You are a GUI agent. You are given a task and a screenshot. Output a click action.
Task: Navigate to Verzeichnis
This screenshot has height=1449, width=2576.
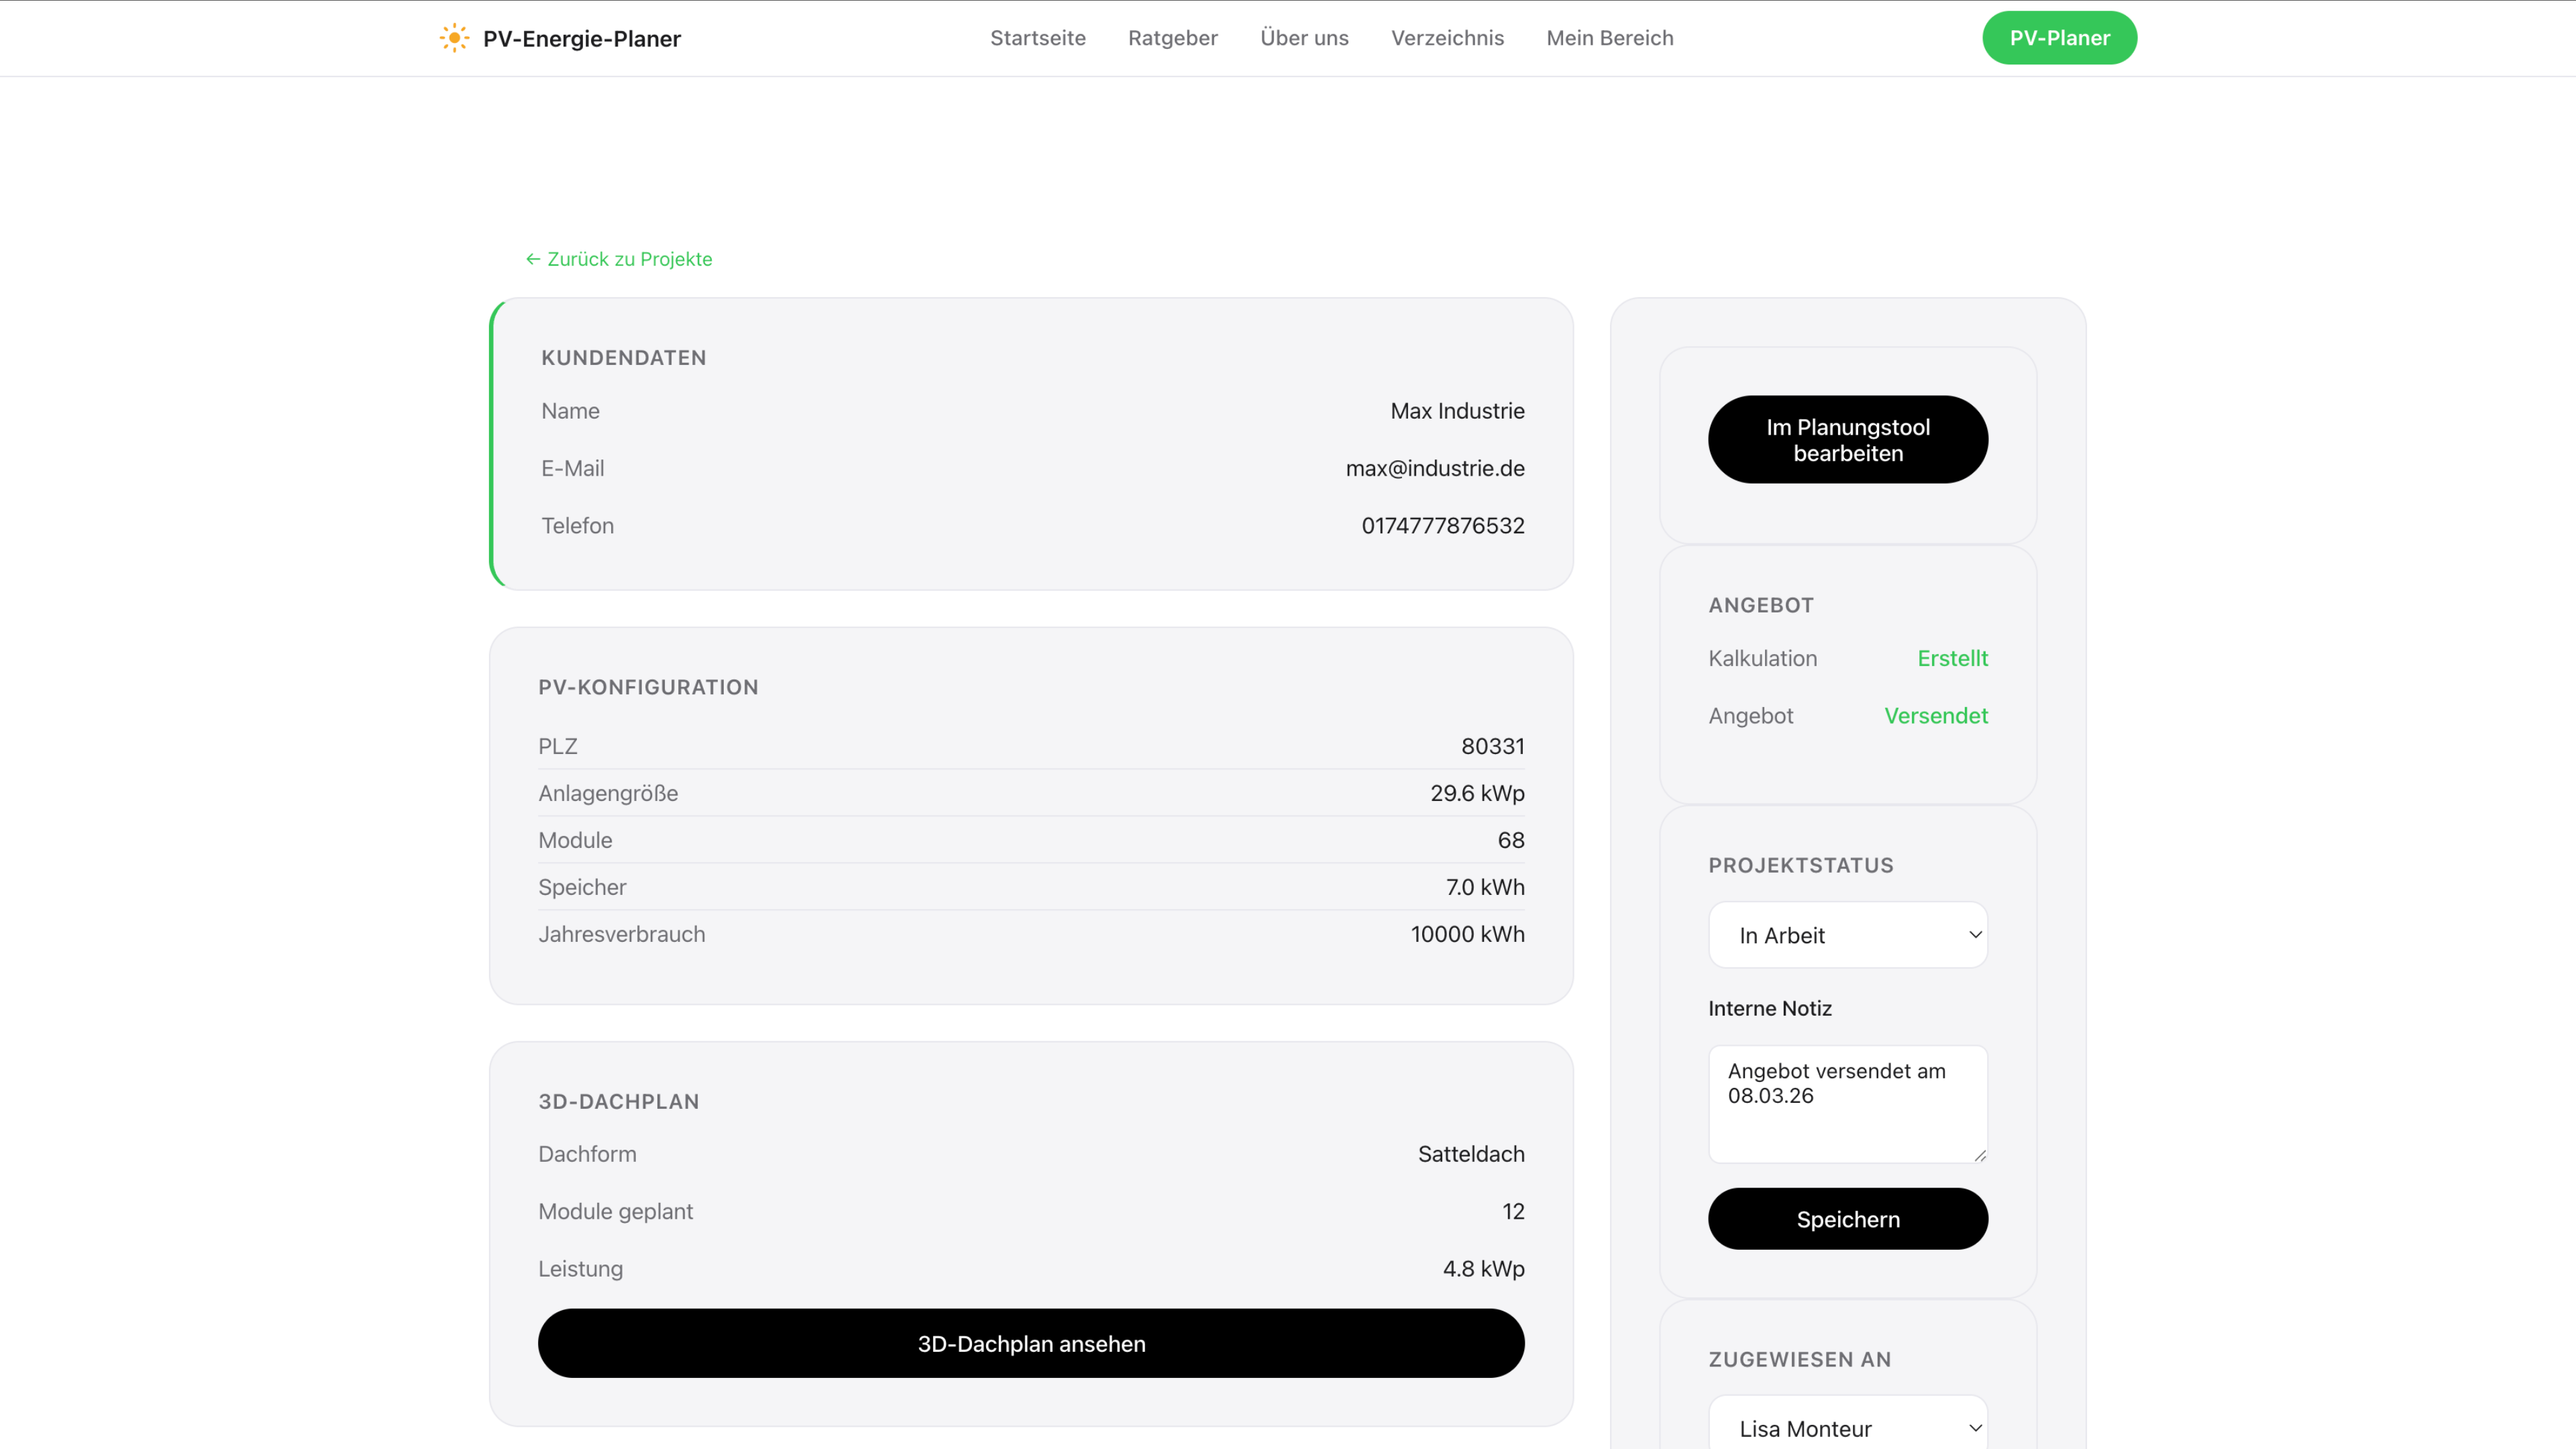1446,38
